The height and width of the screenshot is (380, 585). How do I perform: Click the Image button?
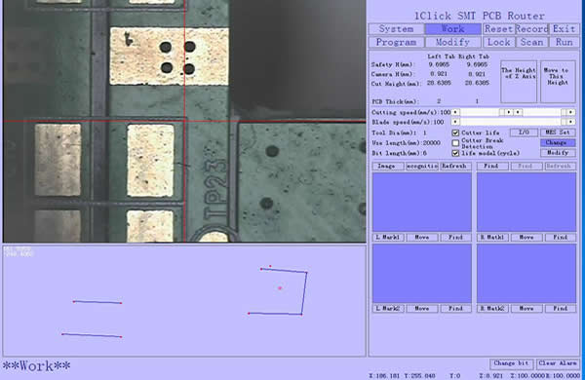pyautogui.click(x=388, y=166)
